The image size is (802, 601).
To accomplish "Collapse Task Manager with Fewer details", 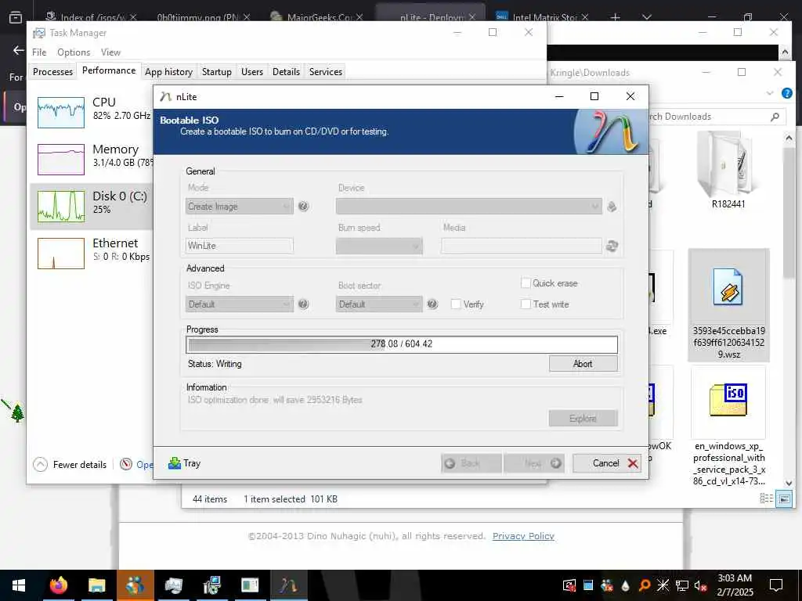I will click(x=70, y=465).
